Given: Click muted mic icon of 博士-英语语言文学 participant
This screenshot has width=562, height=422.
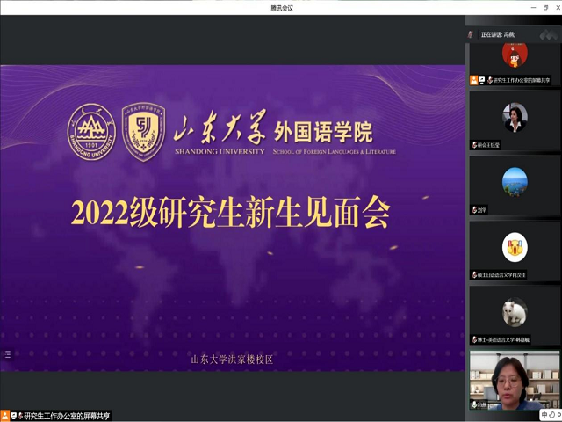Looking at the screenshot, I should (x=474, y=339).
